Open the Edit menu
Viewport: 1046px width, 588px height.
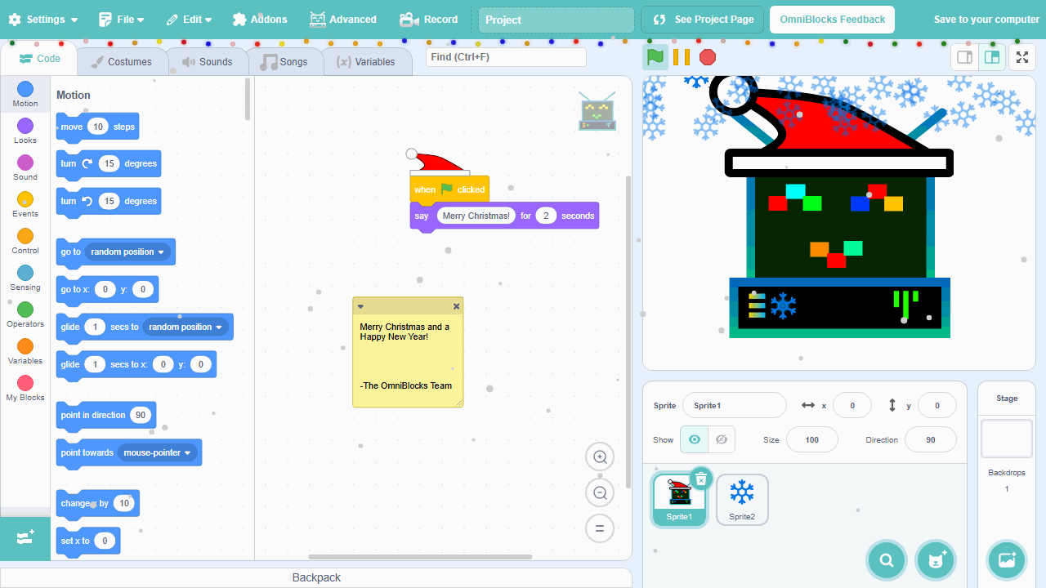pyautogui.click(x=189, y=20)
